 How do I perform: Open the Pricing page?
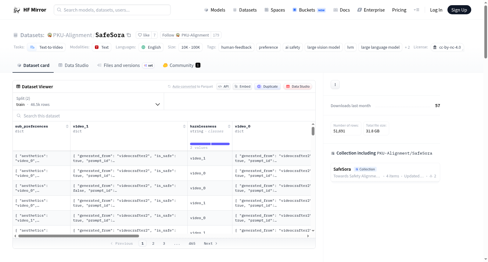(399, 10)
